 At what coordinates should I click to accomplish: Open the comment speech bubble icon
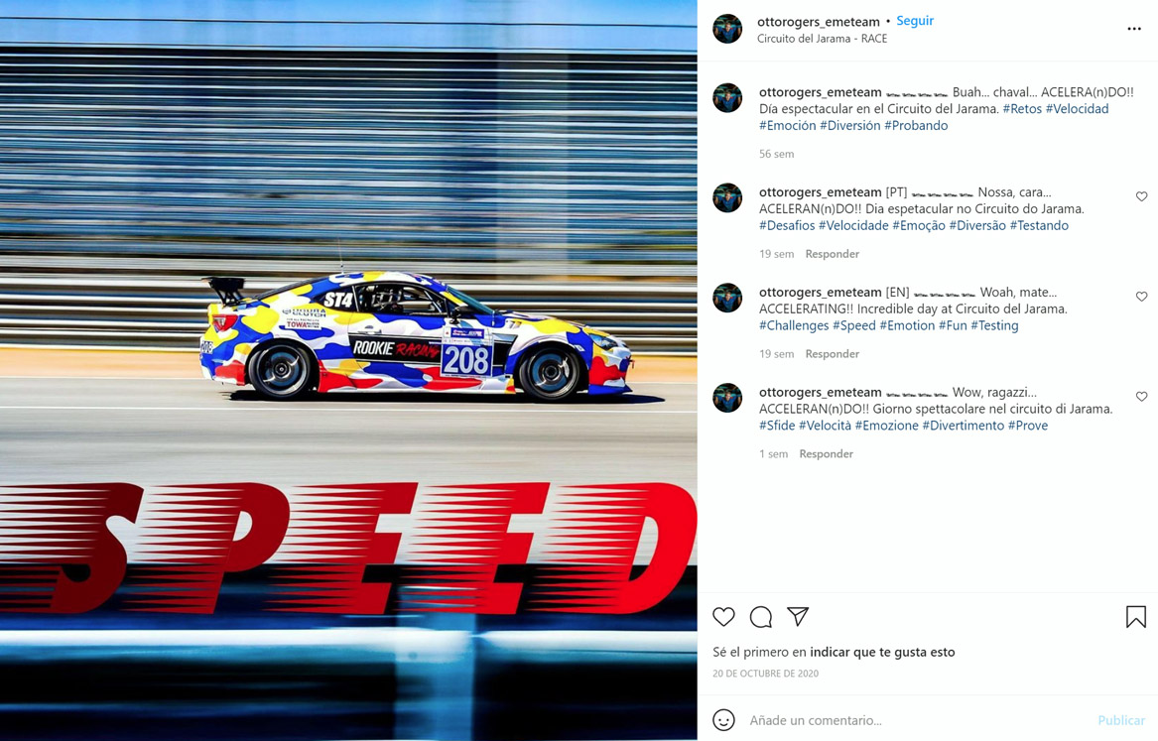click(x=761, y=616)
